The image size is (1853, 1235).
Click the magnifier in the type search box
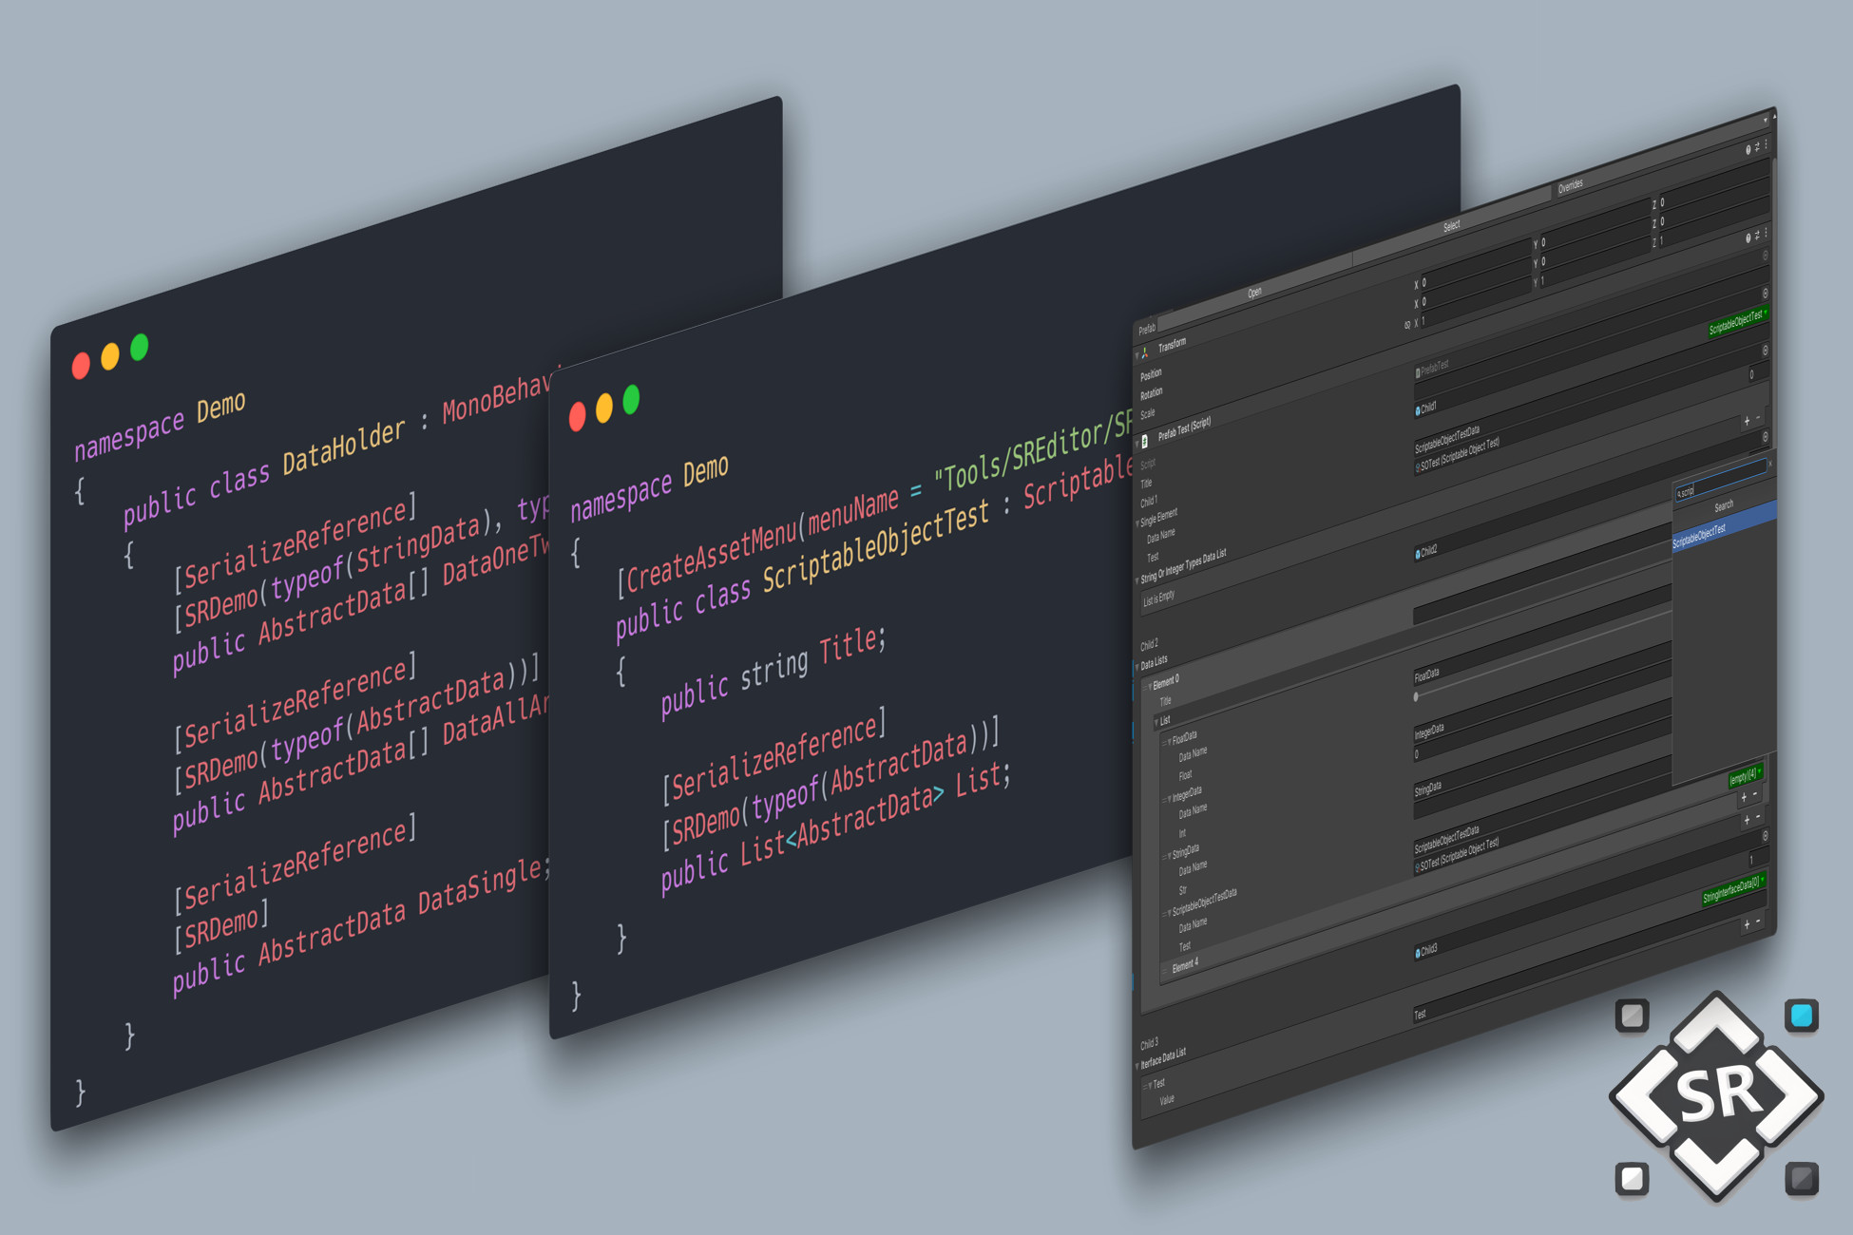pos(1679,494)
